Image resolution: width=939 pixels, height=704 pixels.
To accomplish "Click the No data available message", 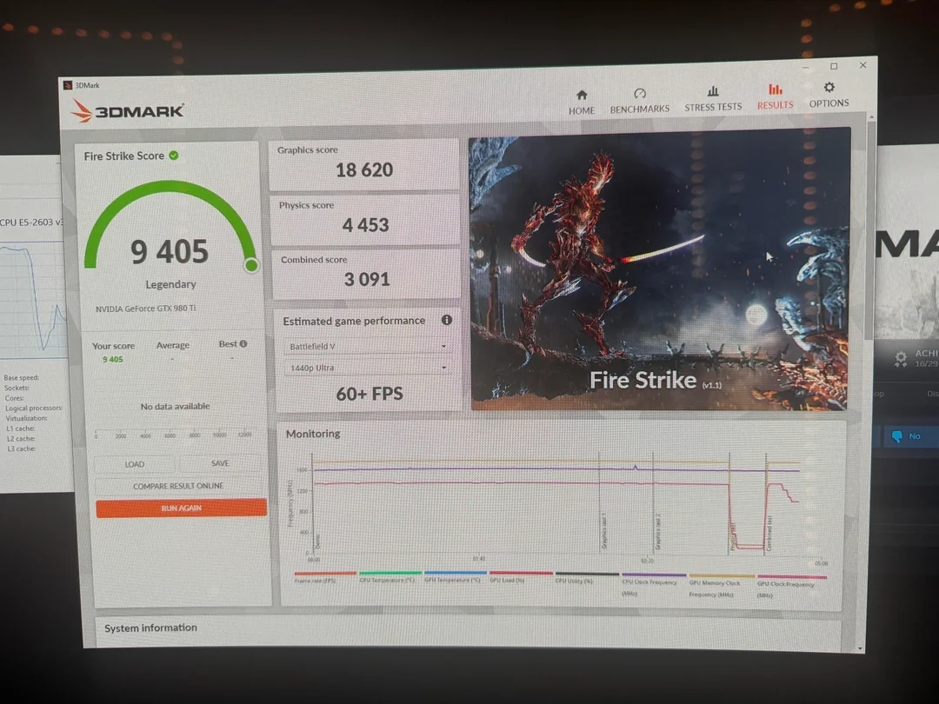I will coord(175,407).
